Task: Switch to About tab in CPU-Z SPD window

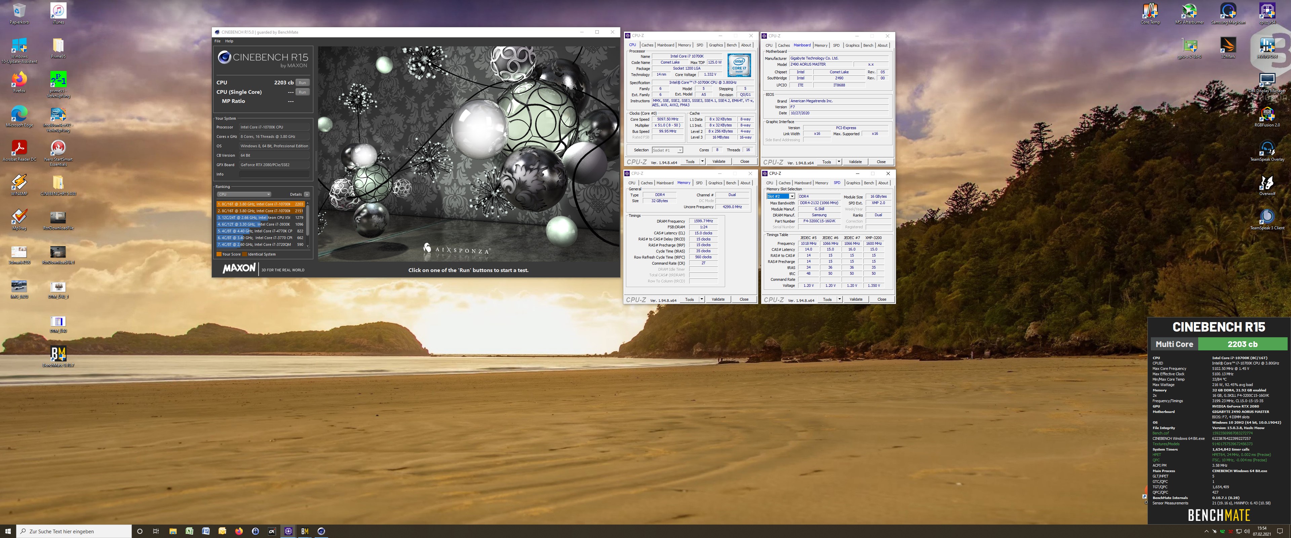Action: coord(883,183)
